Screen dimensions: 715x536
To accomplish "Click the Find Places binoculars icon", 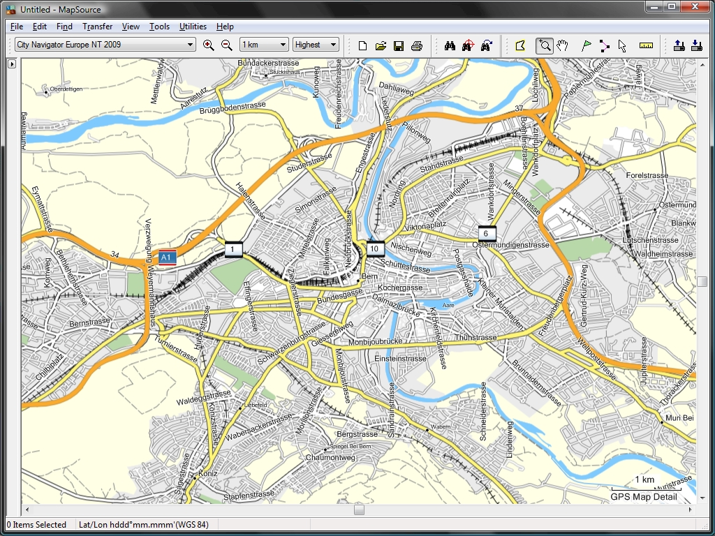I will [x=450, y=45].
